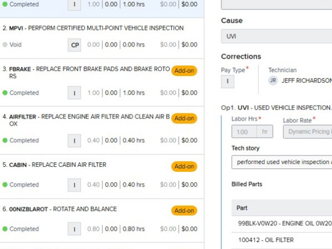The height and width of the screenshot is (249, 332).
Task: Click the Add-on badge on FBRAKE line
Action: click(184, 71)
